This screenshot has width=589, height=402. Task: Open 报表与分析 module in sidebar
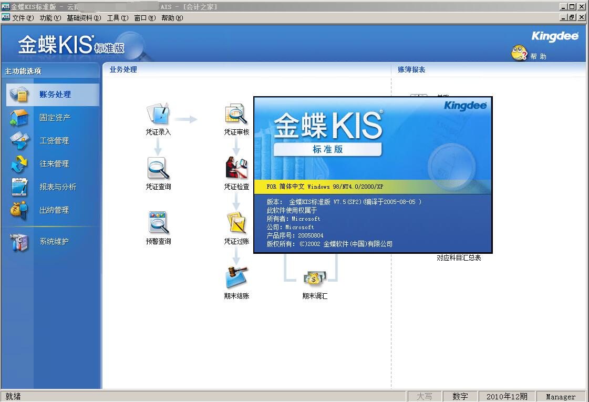point(58,187)
